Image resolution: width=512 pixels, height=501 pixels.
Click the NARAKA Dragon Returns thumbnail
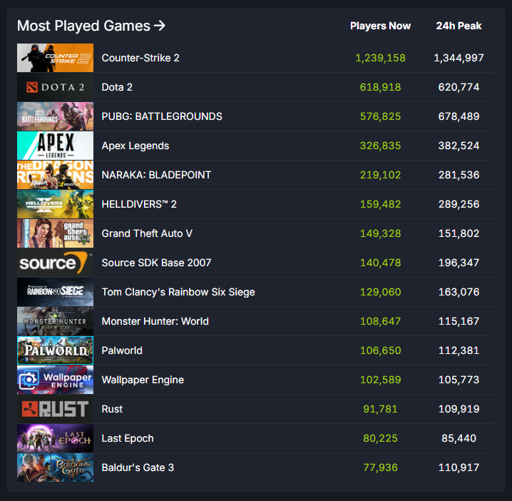pos(55,175)
